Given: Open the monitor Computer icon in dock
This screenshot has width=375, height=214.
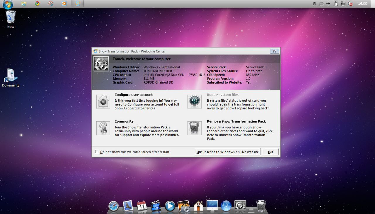Looking at the screenshot, I should (x=212, y=206).
